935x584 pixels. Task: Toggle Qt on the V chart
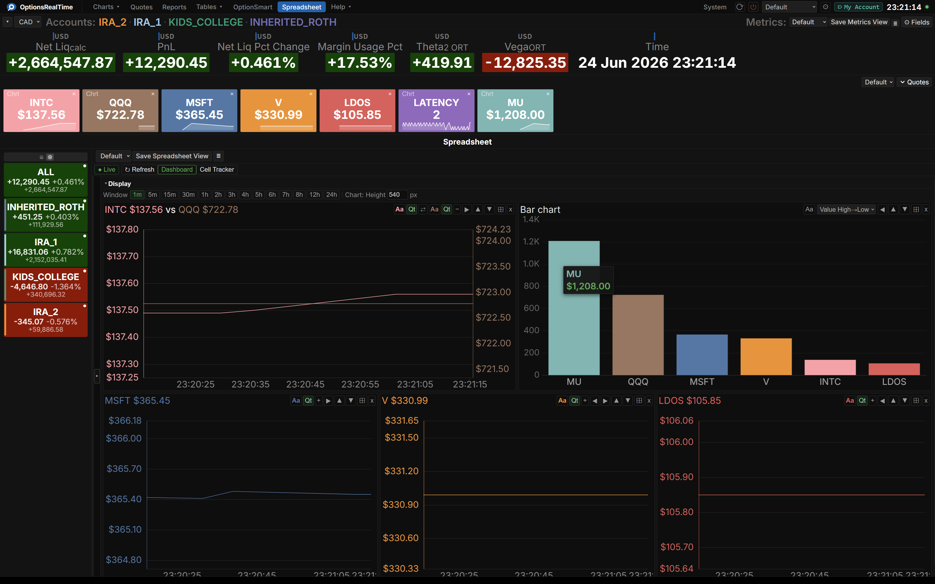574,401
